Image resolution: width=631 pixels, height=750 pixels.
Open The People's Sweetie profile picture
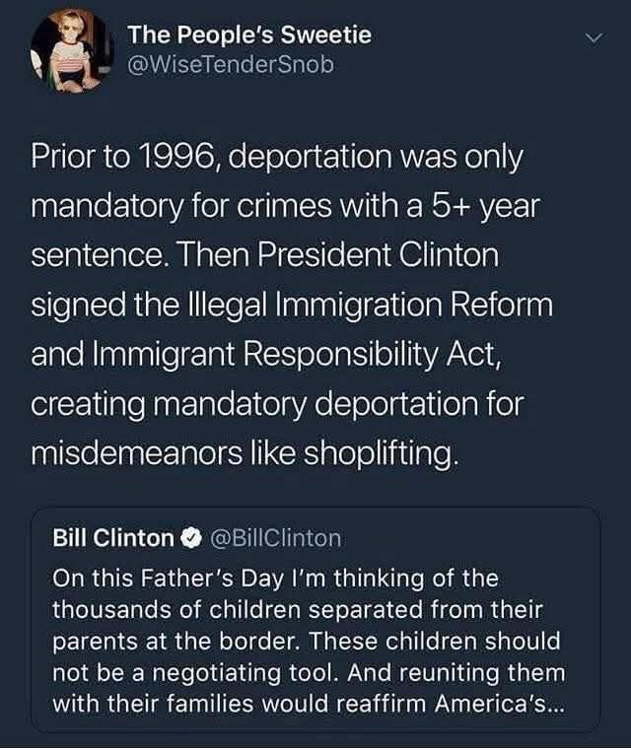pyautogui.click(x=72, y=49)
